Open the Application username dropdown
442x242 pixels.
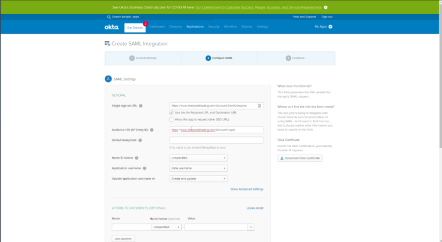tap(198, 168)
